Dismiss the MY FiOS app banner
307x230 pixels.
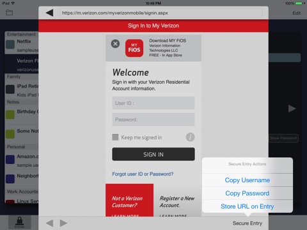115,44
